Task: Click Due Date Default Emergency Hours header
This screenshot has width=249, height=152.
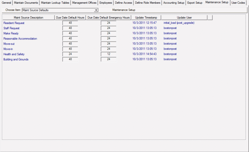Action: click(109, 18)
